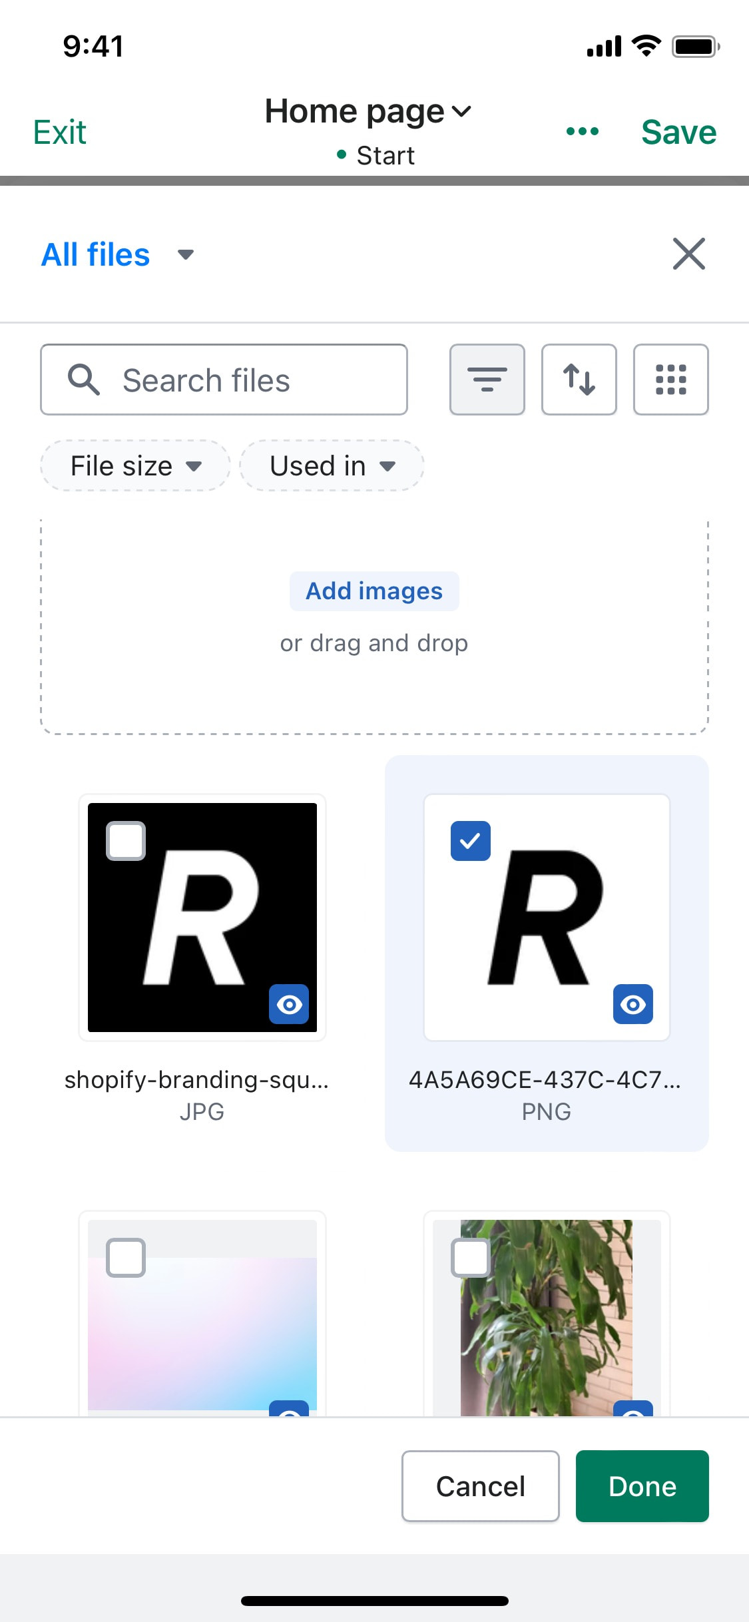Open the Used in filter dropdown
Screen dimensions: 749x1622
click(332, 465)
